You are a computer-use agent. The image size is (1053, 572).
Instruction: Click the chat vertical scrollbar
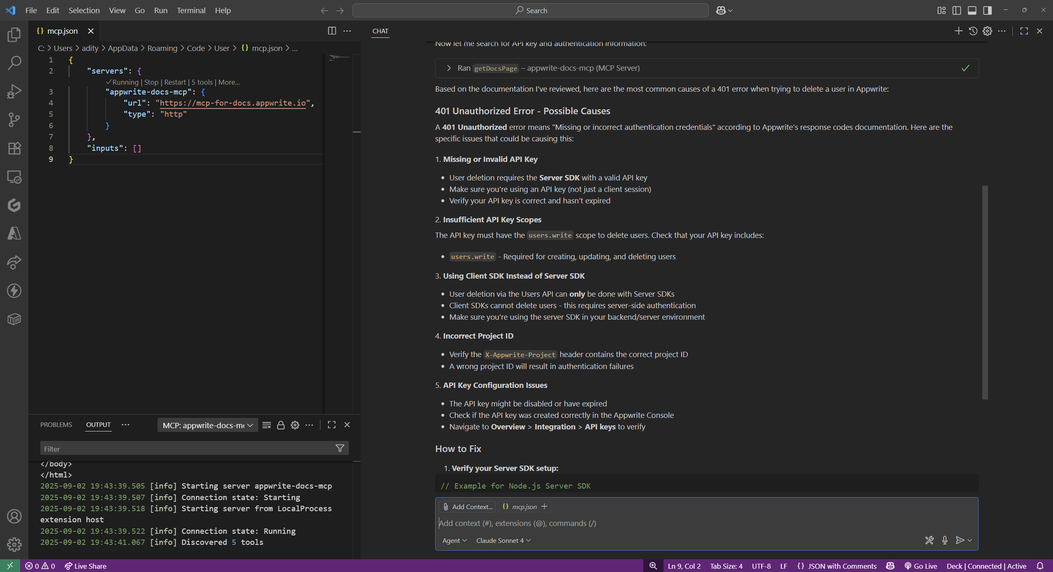(x=985, y=292)
